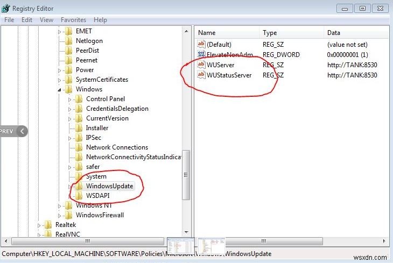The image size is (393, 263).
Task: Click the REG_DWORD type cell
Action: tap(281, 55)
